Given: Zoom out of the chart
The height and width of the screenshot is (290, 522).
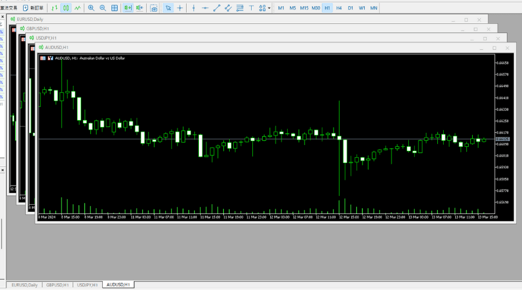Looking at the screenshot, I should tap(103, 8).
